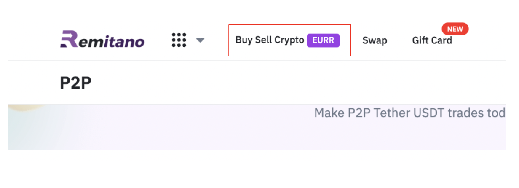Go to the Swap page
This screenshot has width=519, height=188.
(375, 40)
